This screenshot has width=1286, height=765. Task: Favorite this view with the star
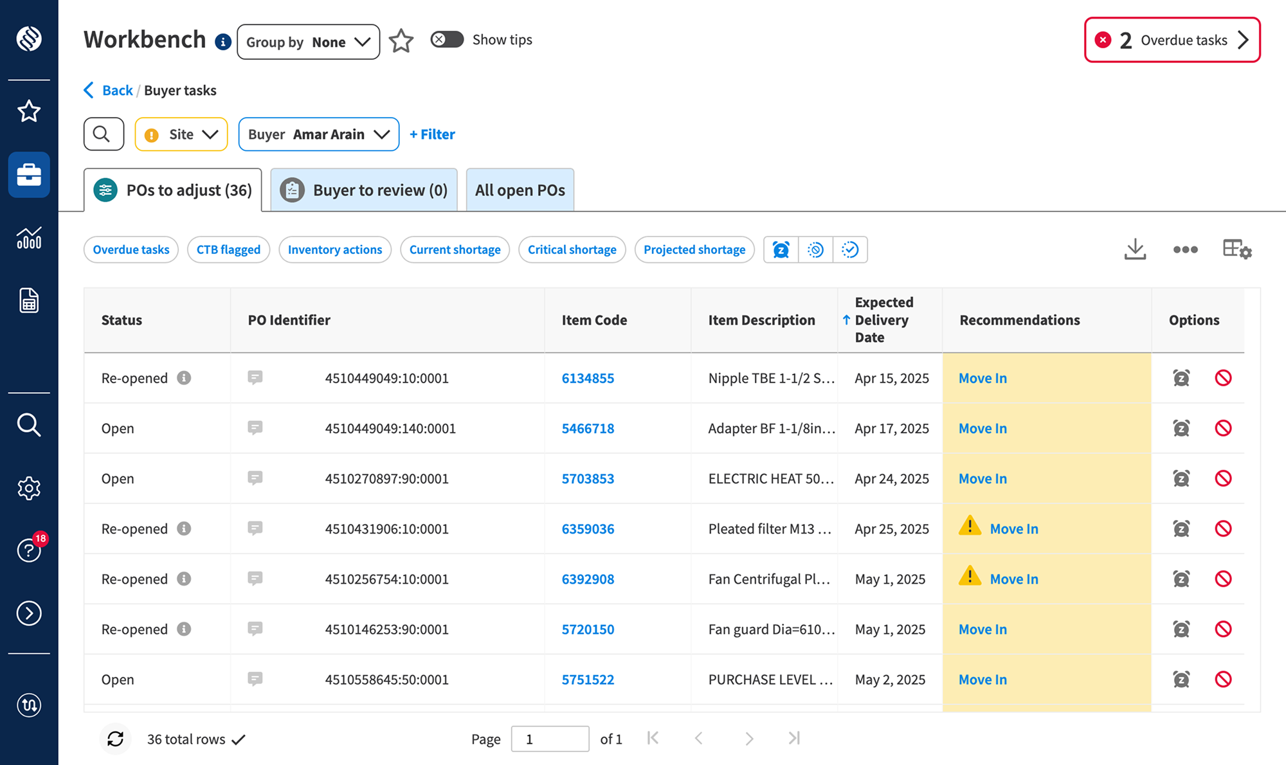click(x=401, y=40)
